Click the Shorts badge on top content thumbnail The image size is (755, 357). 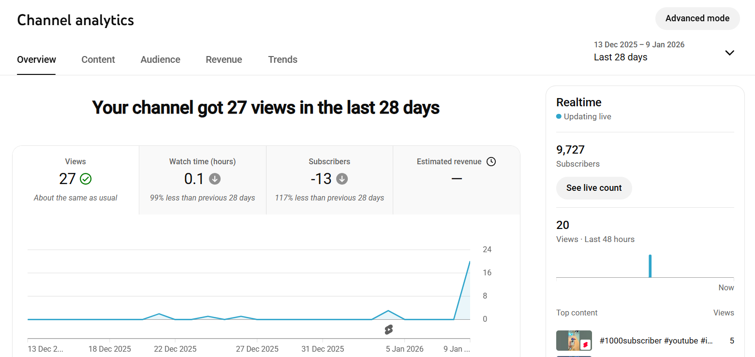585,344
